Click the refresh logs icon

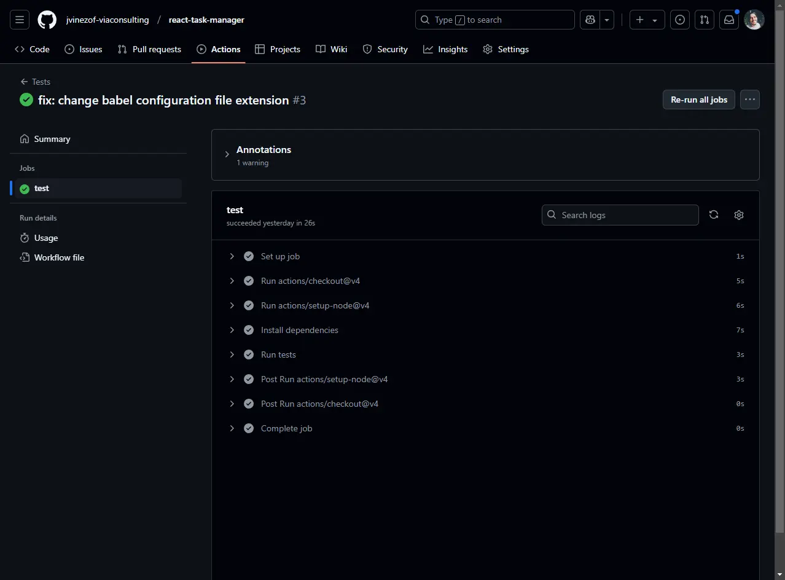pyautogui.click(x=714, y=215)
